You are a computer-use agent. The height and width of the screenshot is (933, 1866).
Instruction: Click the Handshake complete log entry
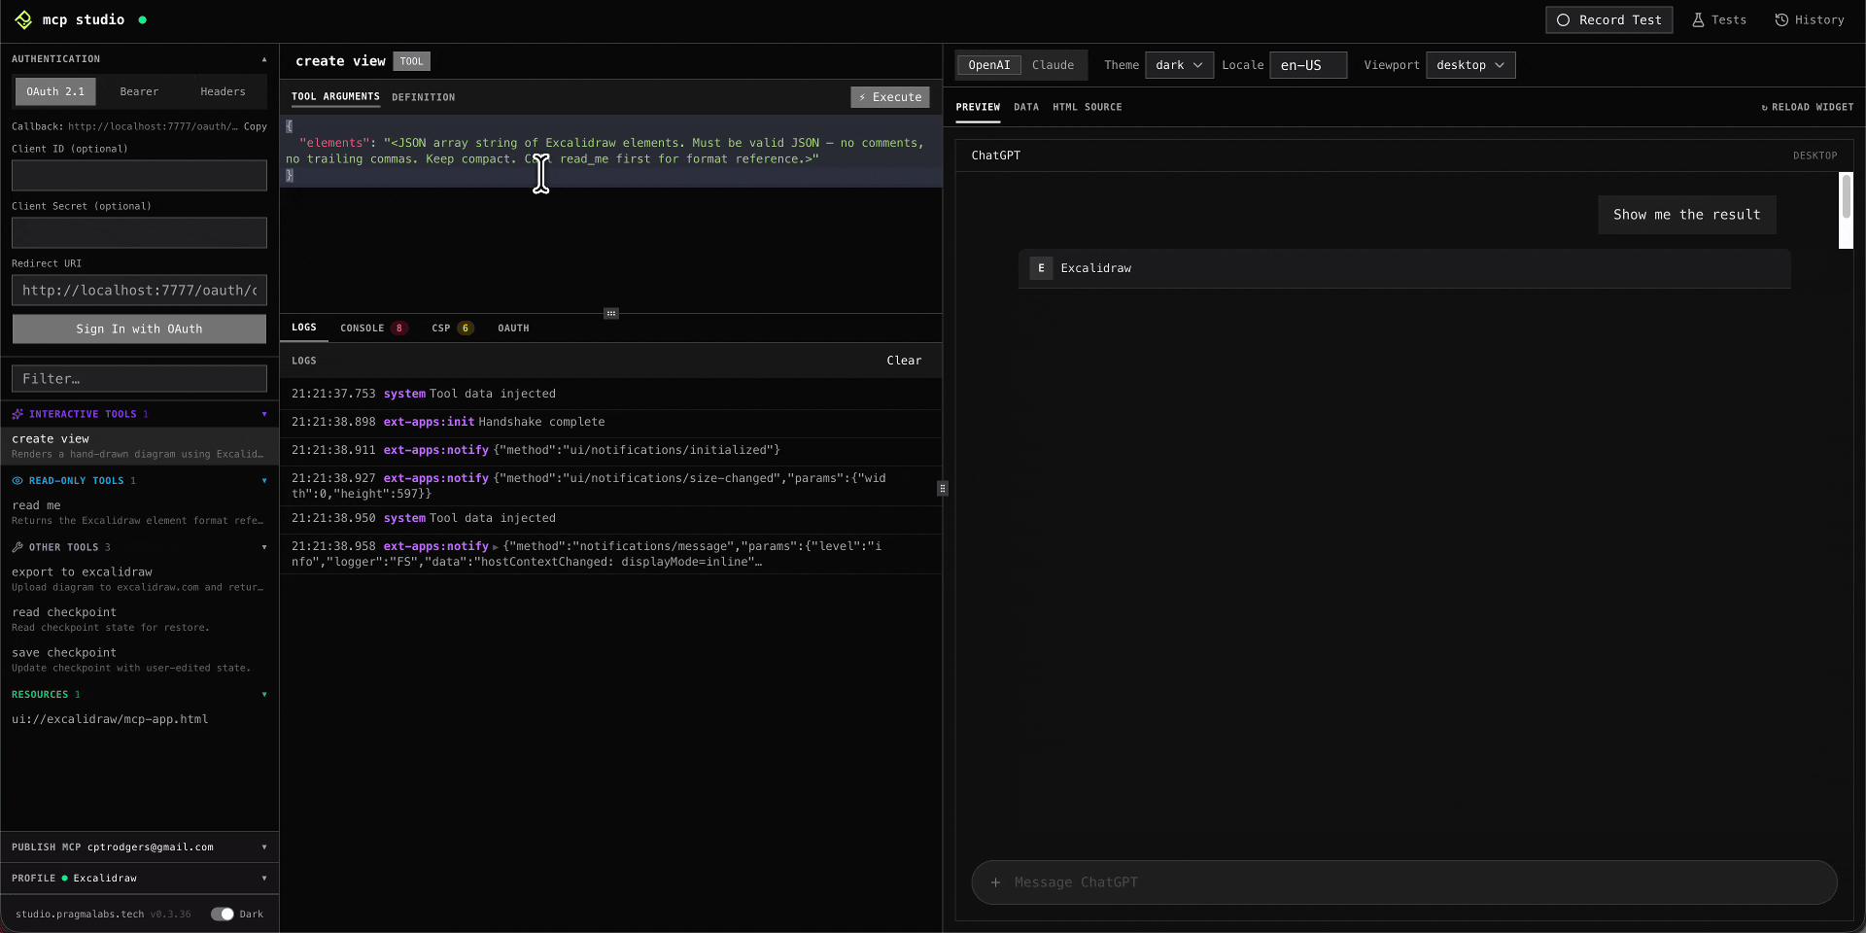pos(610,422)
